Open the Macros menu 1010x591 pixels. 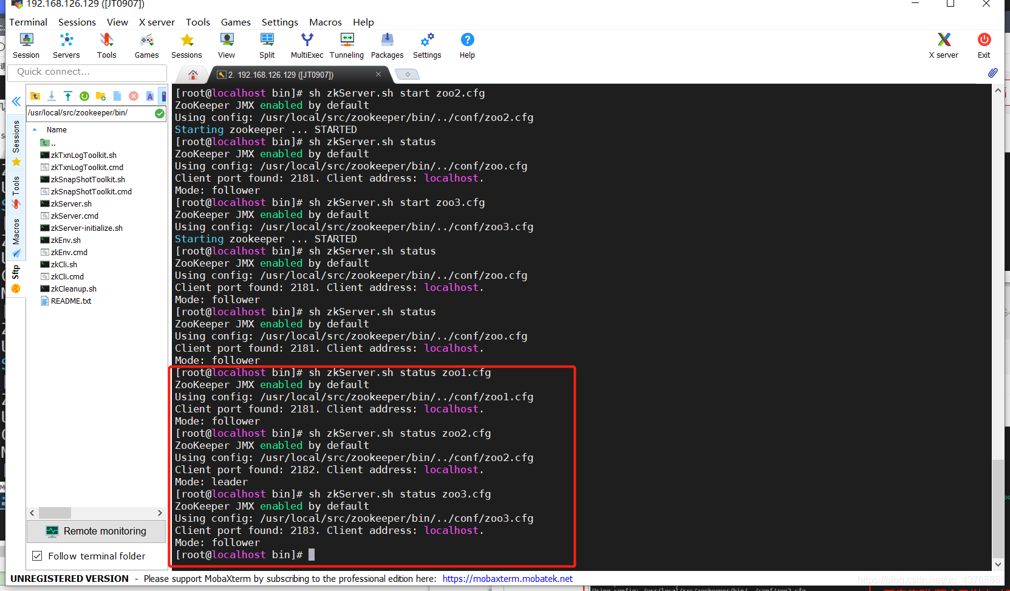pos(326,22)
